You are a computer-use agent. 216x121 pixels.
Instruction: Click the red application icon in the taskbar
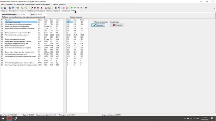pyautogui.click(x=9, y=118)
